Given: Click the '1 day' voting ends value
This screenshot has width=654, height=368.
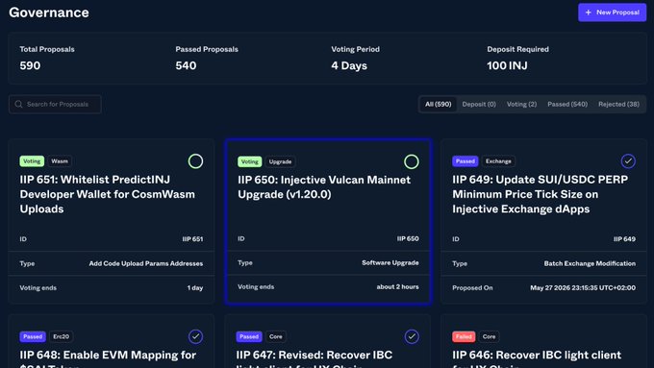Looking at the screenshot, I should 195,288.
